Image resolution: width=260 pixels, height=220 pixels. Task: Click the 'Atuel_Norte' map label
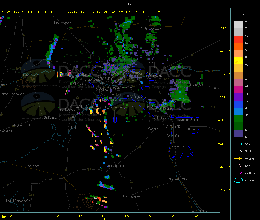tap(137, 97)
